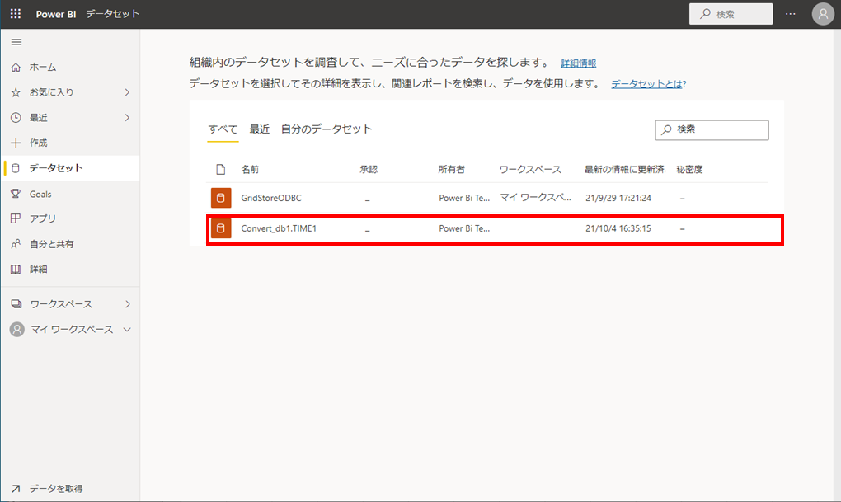Expand the お気に入り flyout chevron
841x502 pixels.
(127, 92)
